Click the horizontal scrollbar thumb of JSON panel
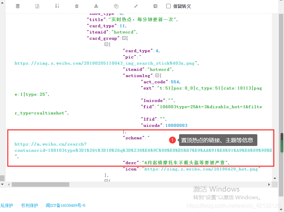The width and height of the screenshot is (284, 212). click(41, 184)
